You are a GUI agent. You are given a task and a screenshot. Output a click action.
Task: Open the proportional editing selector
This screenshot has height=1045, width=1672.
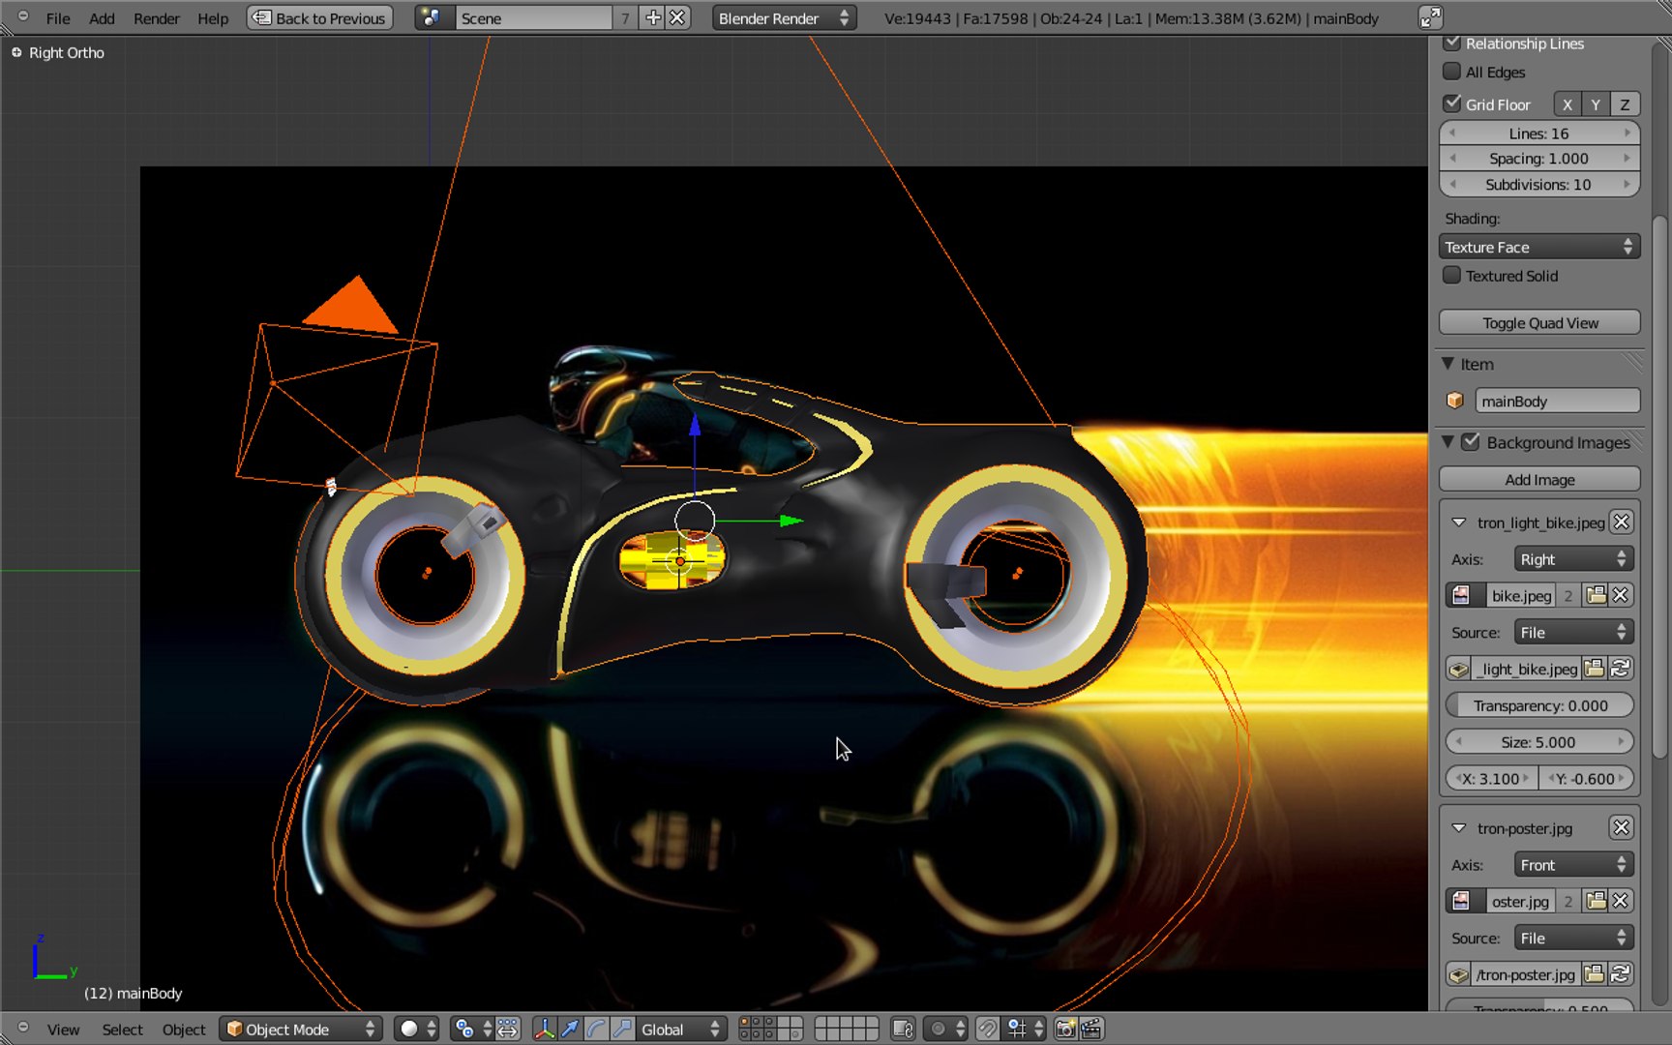coord(946,1029)
